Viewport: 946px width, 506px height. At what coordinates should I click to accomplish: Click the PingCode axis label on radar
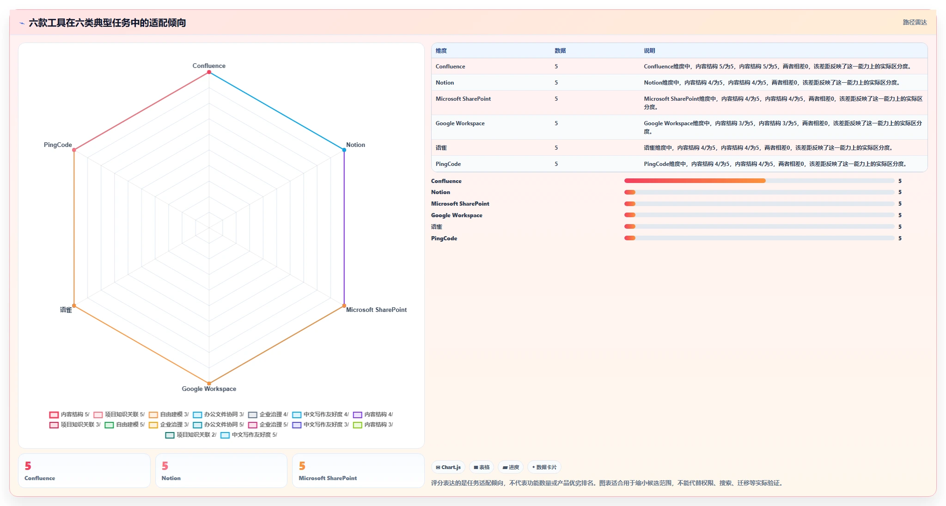[x=58, y=145]
